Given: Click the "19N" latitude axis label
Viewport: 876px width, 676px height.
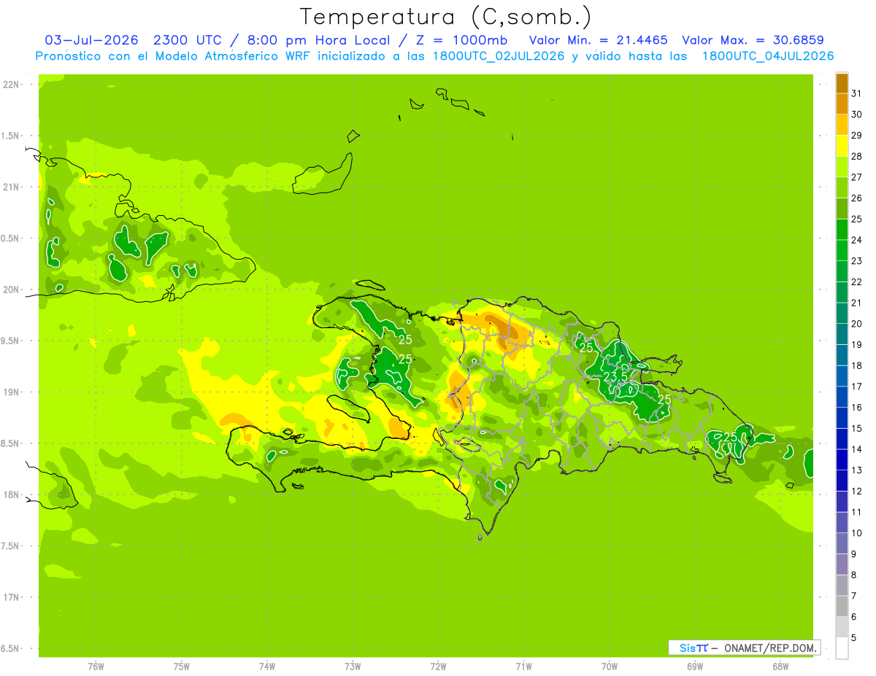Looking at the screenshot, I should [10, 392].
